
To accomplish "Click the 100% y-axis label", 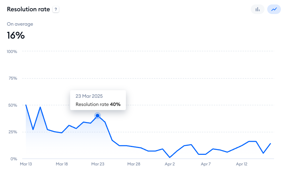I will tap(12, 52).
